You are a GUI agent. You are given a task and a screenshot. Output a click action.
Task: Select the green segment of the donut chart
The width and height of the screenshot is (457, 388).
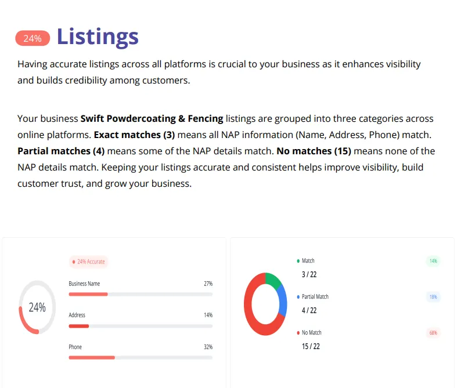tap(274, 280)
